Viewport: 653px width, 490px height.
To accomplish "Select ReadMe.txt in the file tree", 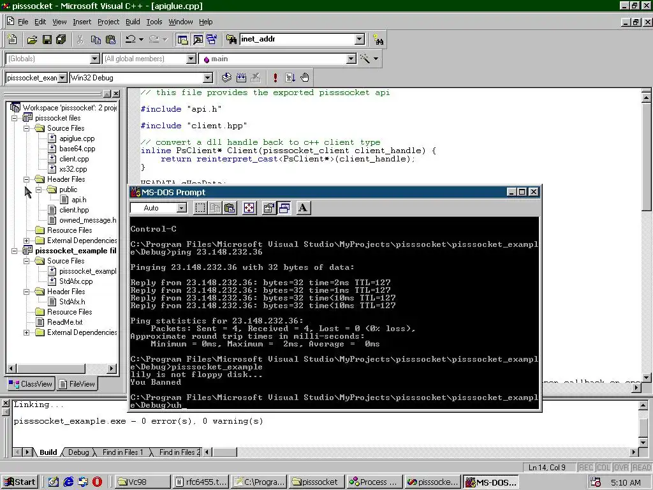I will coord(64,322).
